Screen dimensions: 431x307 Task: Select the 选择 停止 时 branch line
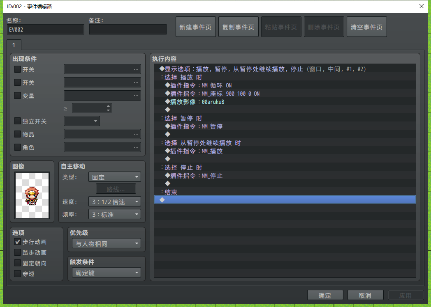coord(285,167)
